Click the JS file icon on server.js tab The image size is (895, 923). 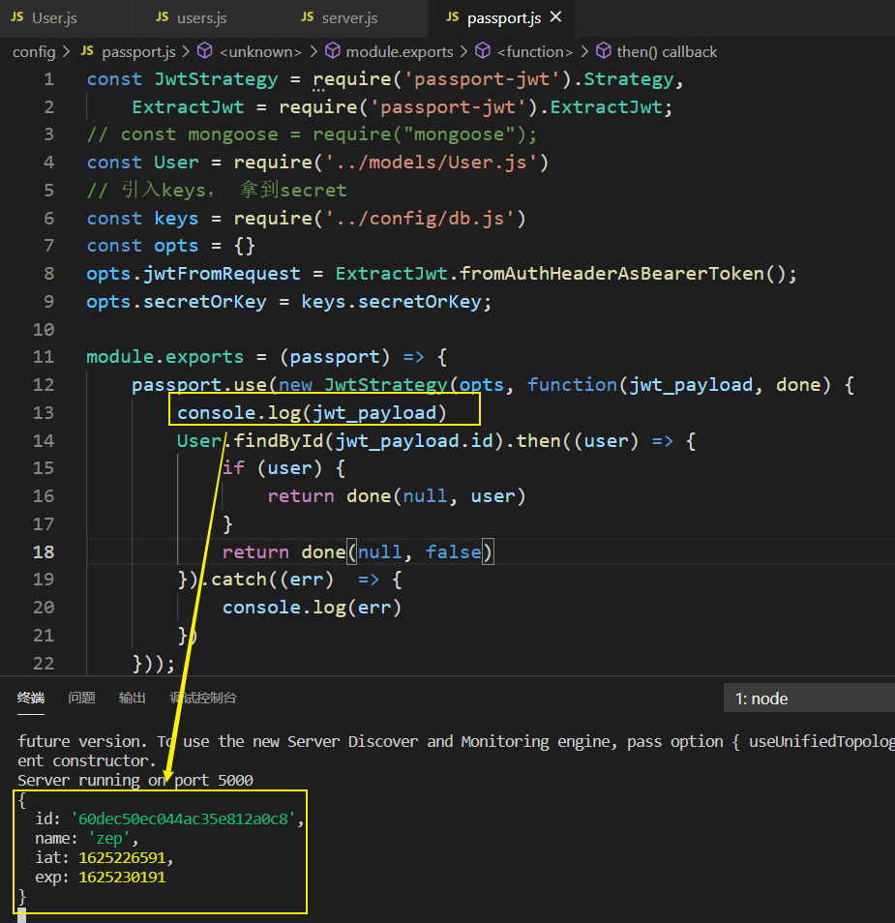click(x=308, y=17)
